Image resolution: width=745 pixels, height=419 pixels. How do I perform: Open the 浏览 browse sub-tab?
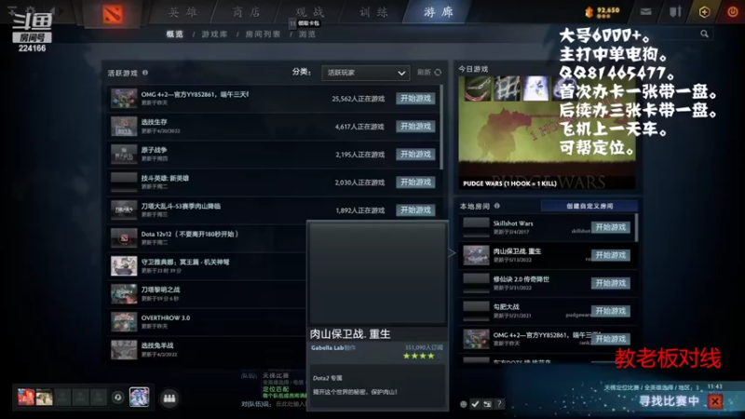(307, 34)
